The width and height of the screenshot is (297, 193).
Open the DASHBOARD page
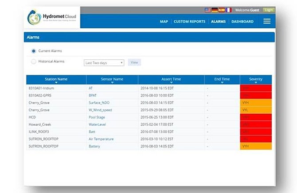point(242,21)
